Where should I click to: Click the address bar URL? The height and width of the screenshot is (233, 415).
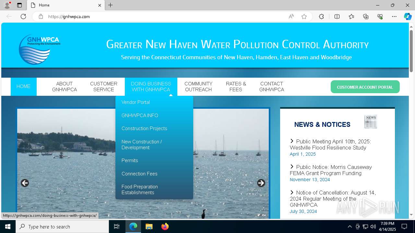coord(69,17)
